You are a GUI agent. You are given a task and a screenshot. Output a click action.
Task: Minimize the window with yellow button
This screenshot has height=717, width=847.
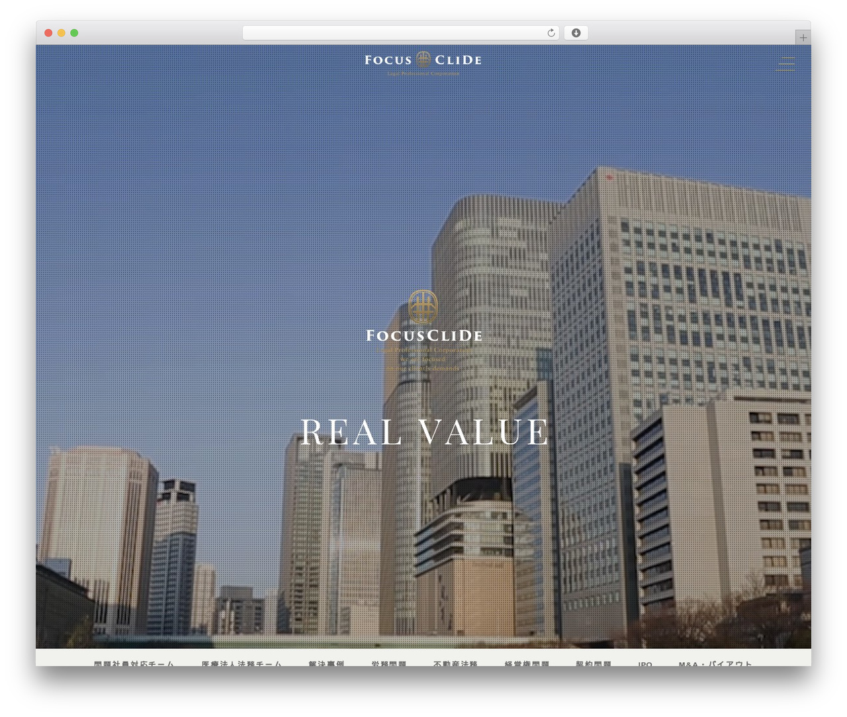pyautogui.click(x=61, y=33)
